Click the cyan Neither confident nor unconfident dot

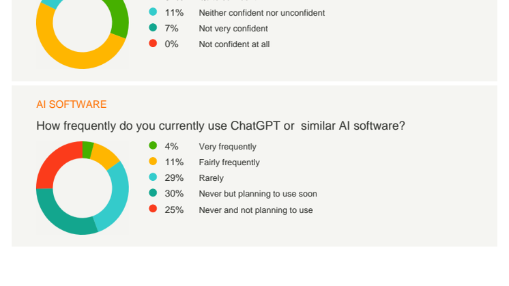[x=153, y=12]
